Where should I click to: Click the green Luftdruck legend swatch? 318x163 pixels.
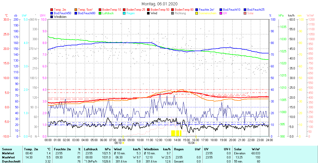(x=100, y=13)
